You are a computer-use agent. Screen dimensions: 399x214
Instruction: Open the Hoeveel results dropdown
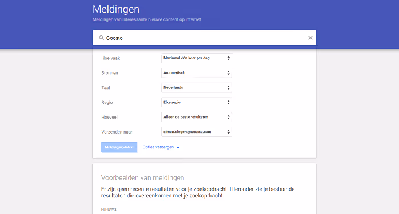tap(197, 117)
